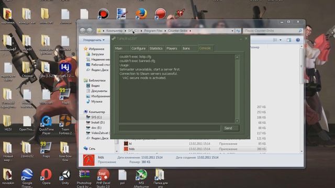Click Компьютер in the address breadcrumb
Screen dimensions: 335x188
(114, 31)
